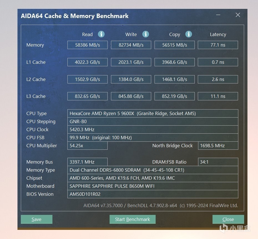Screen dimensions: 258x239
Task: Click the Write column header text
Action: [x=131, y=34]
